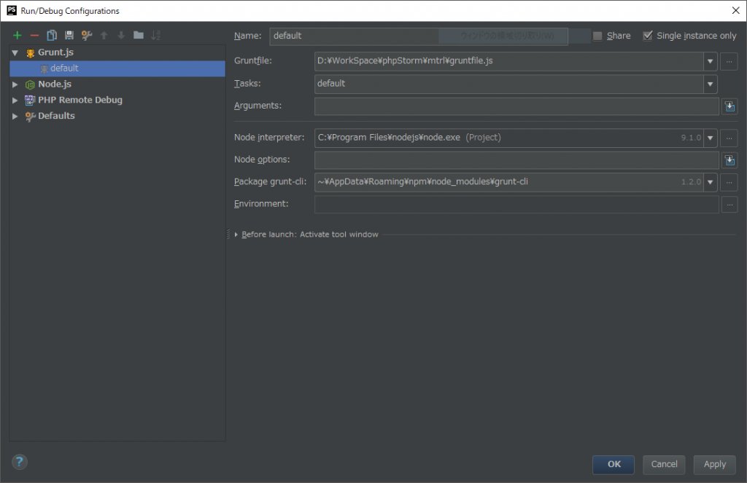The height and width of the screenshot is (483, 747).
Task: Open the Node interpreter dropdown
Action: 711,138
